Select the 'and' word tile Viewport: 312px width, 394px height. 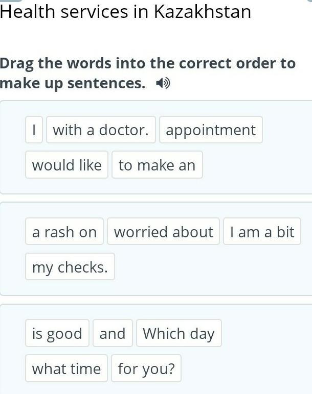(x=113, y=333)
